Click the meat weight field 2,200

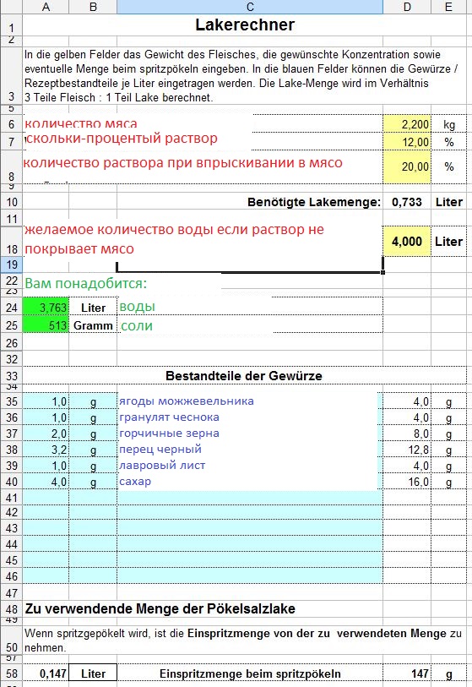coord(407,124)
